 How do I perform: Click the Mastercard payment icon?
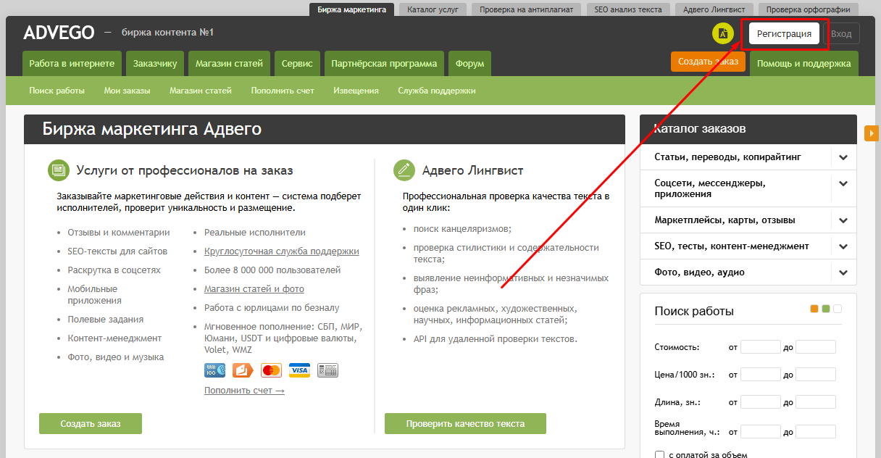271,370
